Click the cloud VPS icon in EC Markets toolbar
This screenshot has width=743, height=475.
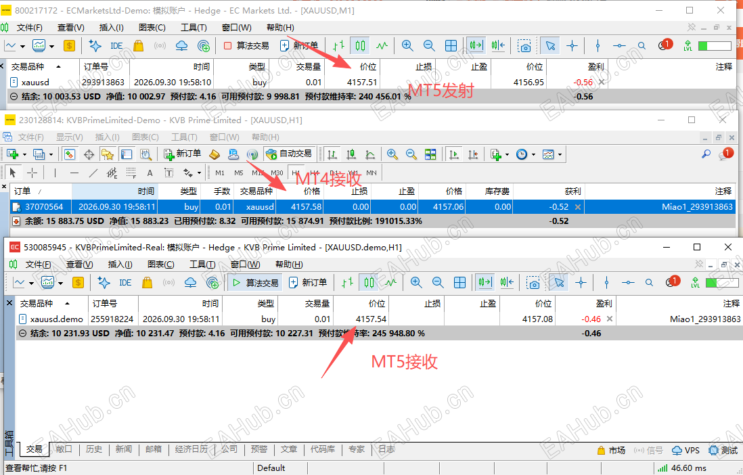tap(181, 46)
